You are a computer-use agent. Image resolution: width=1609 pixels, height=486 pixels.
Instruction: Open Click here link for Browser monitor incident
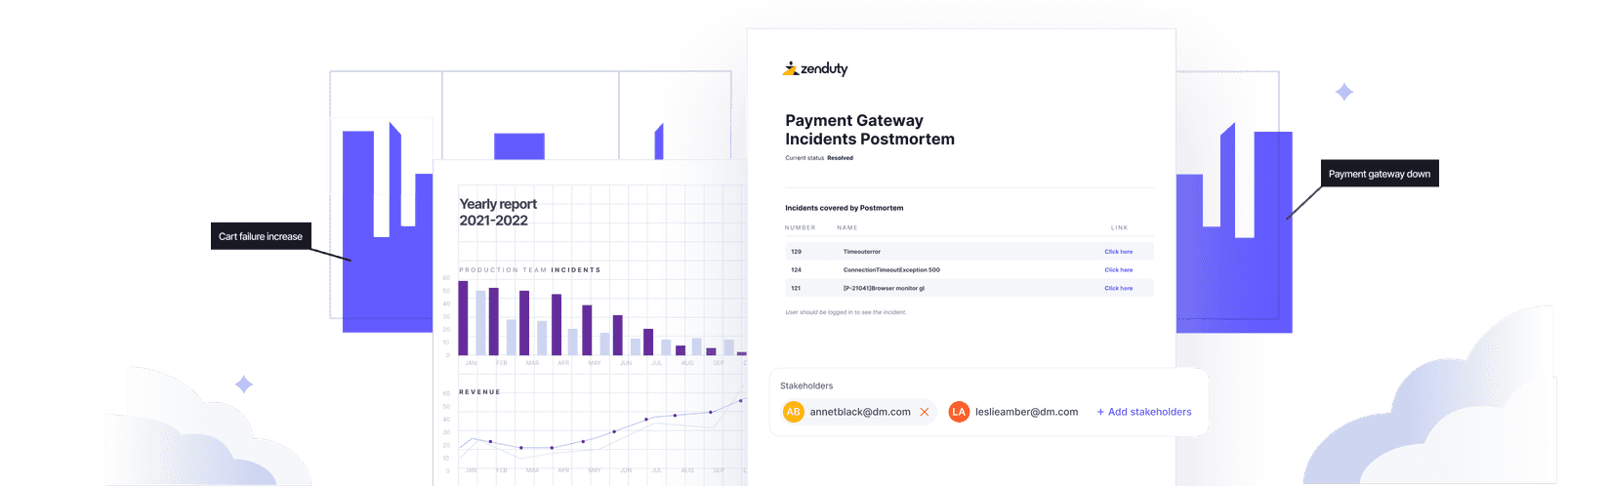(x=1118, y=289)
